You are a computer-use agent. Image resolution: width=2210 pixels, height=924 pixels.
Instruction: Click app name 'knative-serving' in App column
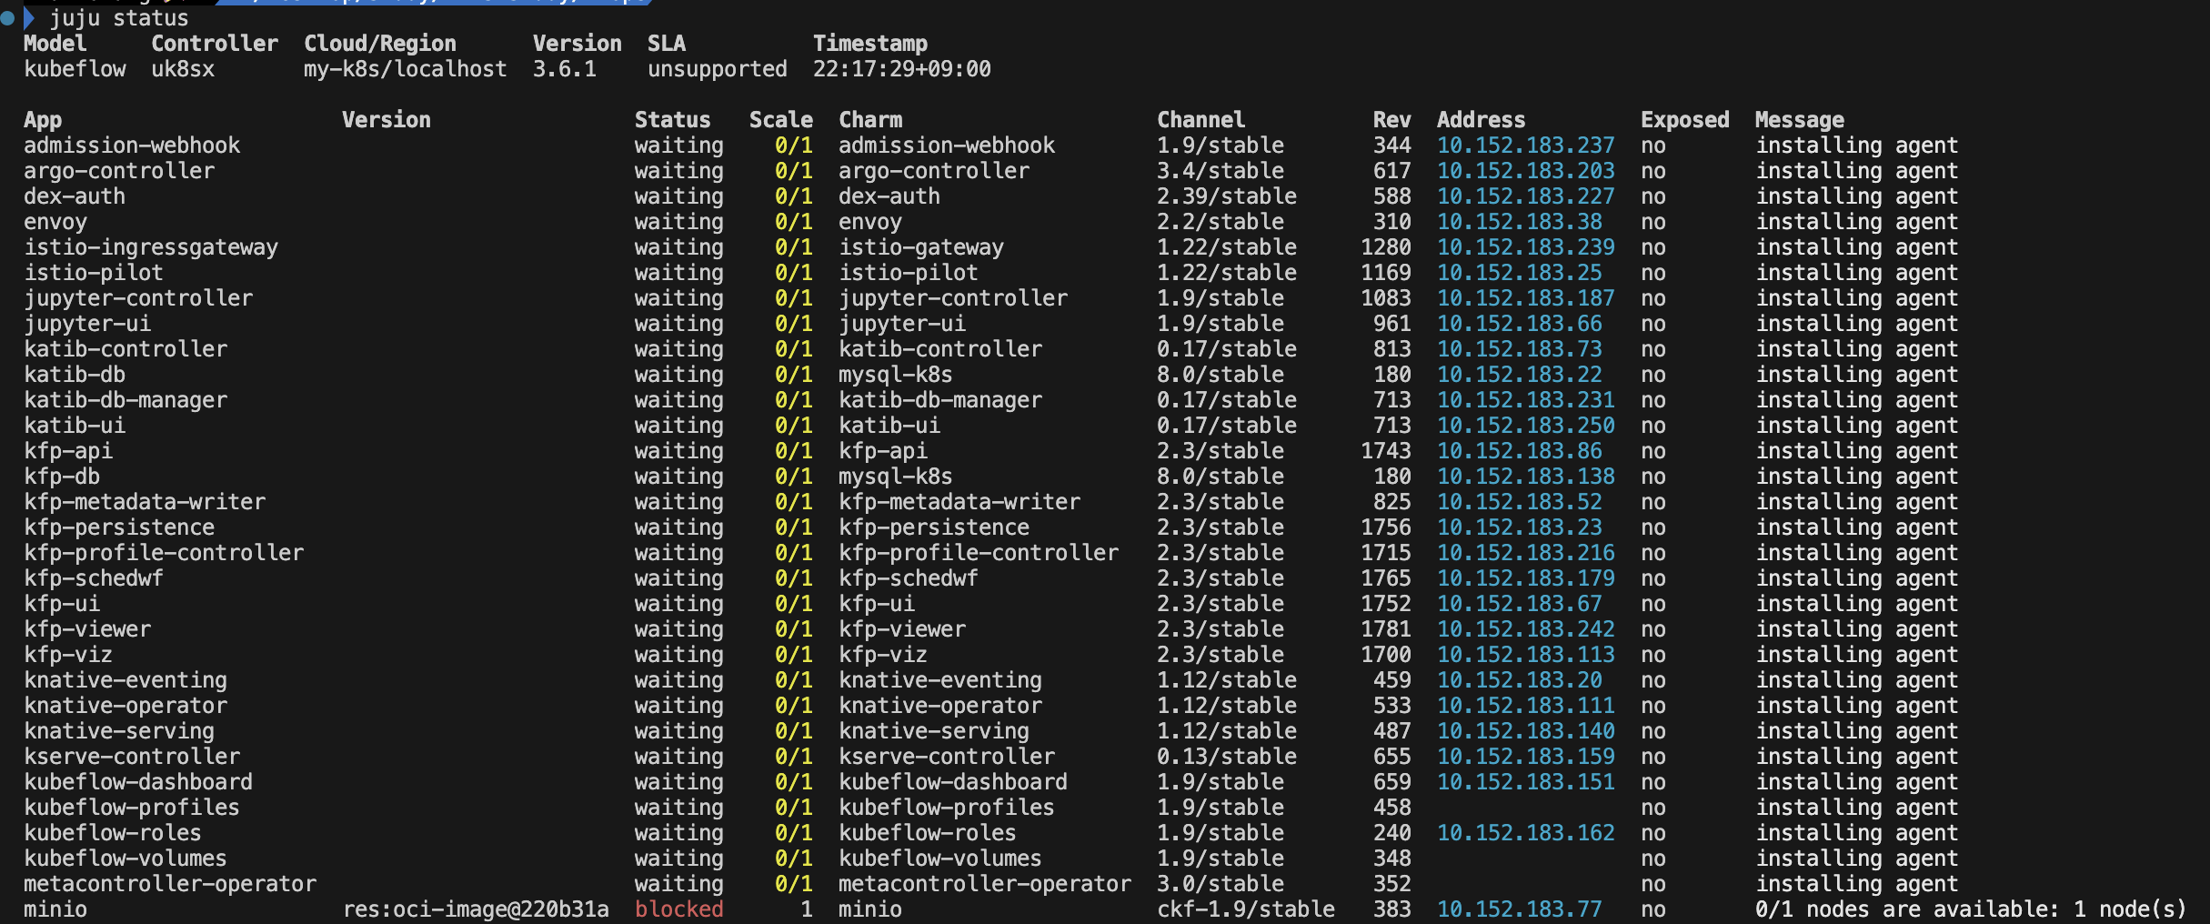[119, 731]
